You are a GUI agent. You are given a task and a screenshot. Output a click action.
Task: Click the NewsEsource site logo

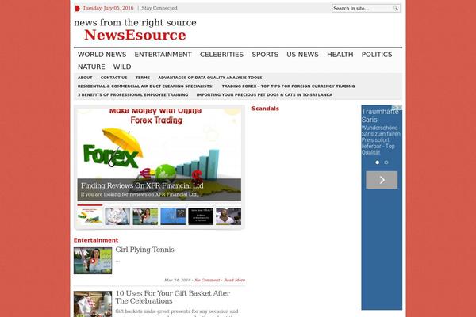click(135, 35)
